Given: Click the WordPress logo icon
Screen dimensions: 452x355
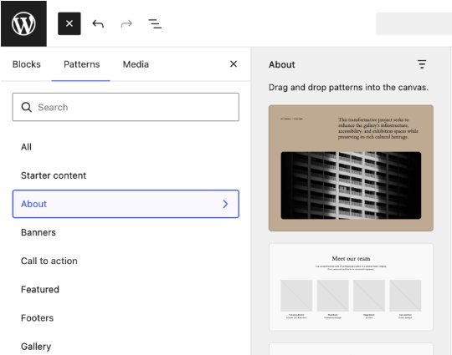Looking at the screenshot, I should (23, 23).
